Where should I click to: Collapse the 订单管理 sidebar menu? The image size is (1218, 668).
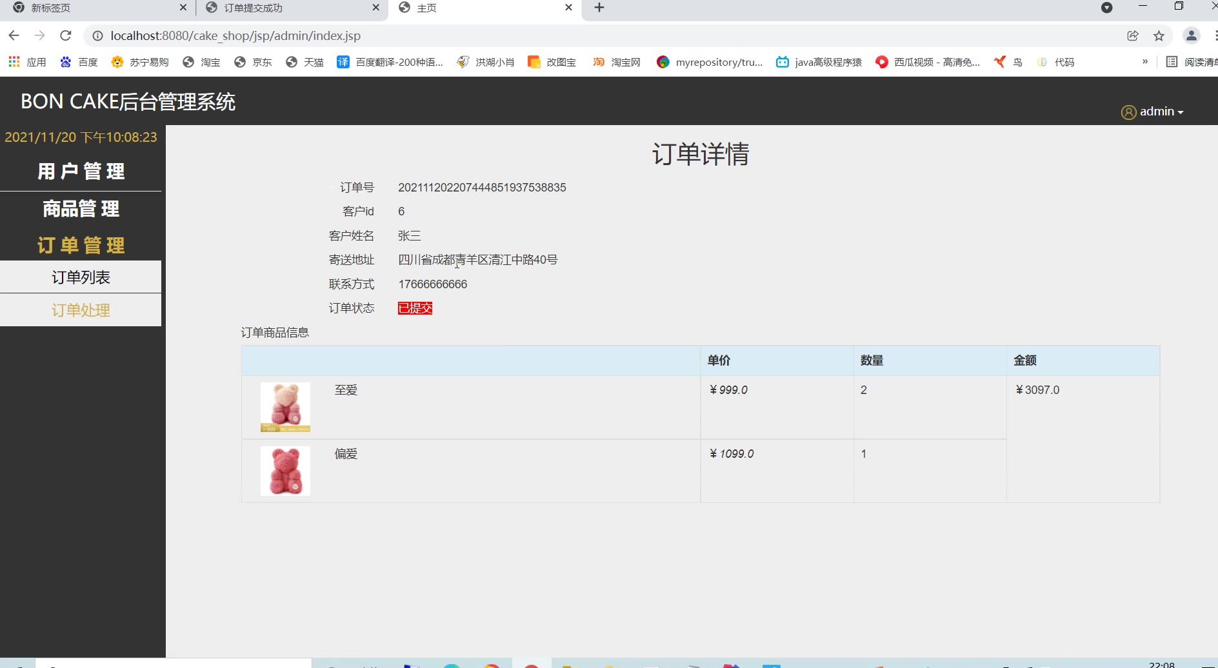pyautogui.click(x=81, y=246)
